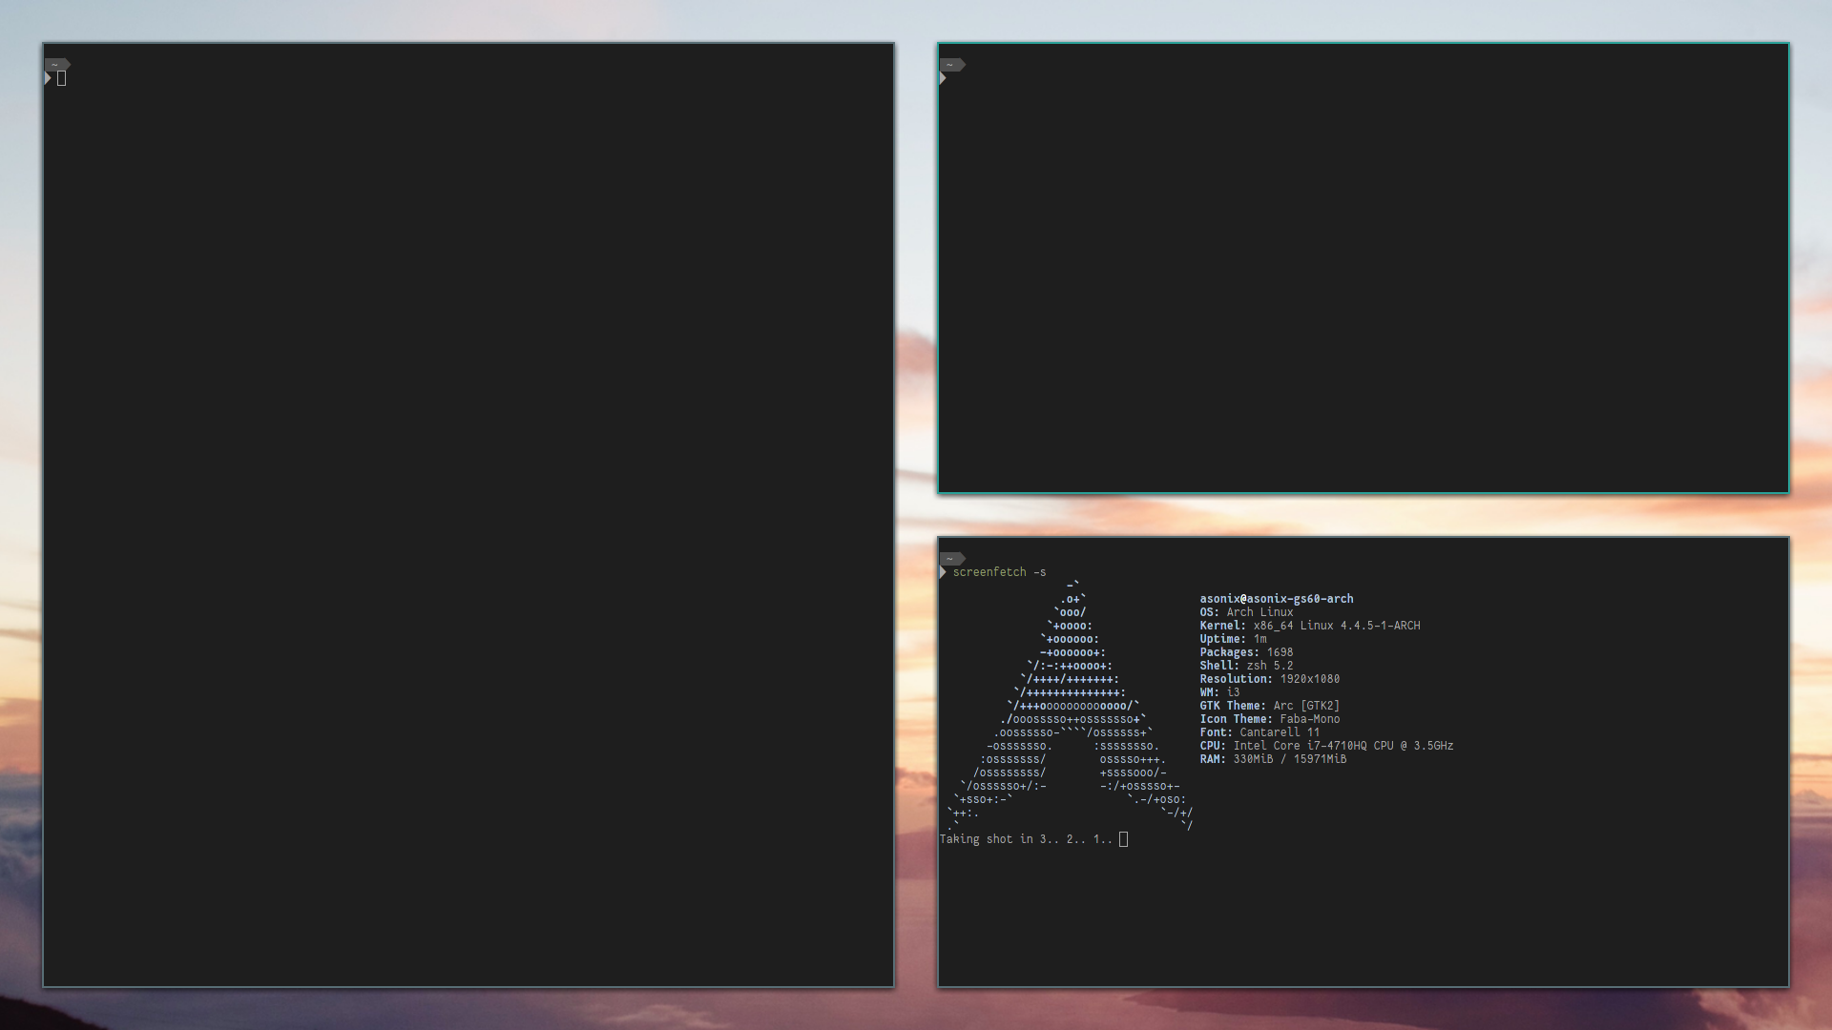
Task: Click the 'screenfetch -s' command text
Action: (999, 572)
